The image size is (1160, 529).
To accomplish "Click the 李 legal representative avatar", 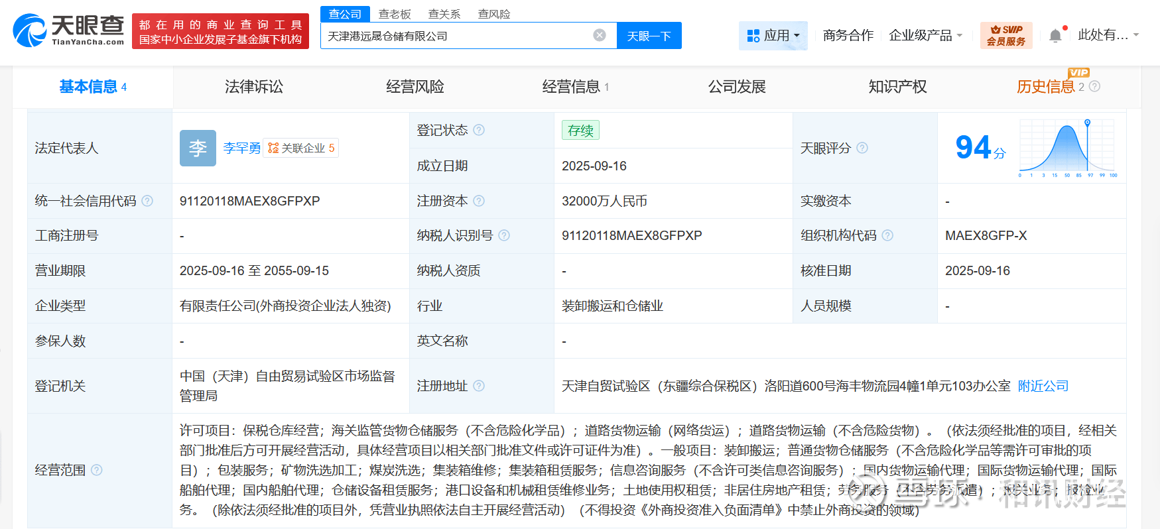I will tap(198, 148).
